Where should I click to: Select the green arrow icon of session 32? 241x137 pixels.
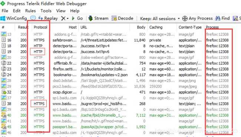click(4, 92)
